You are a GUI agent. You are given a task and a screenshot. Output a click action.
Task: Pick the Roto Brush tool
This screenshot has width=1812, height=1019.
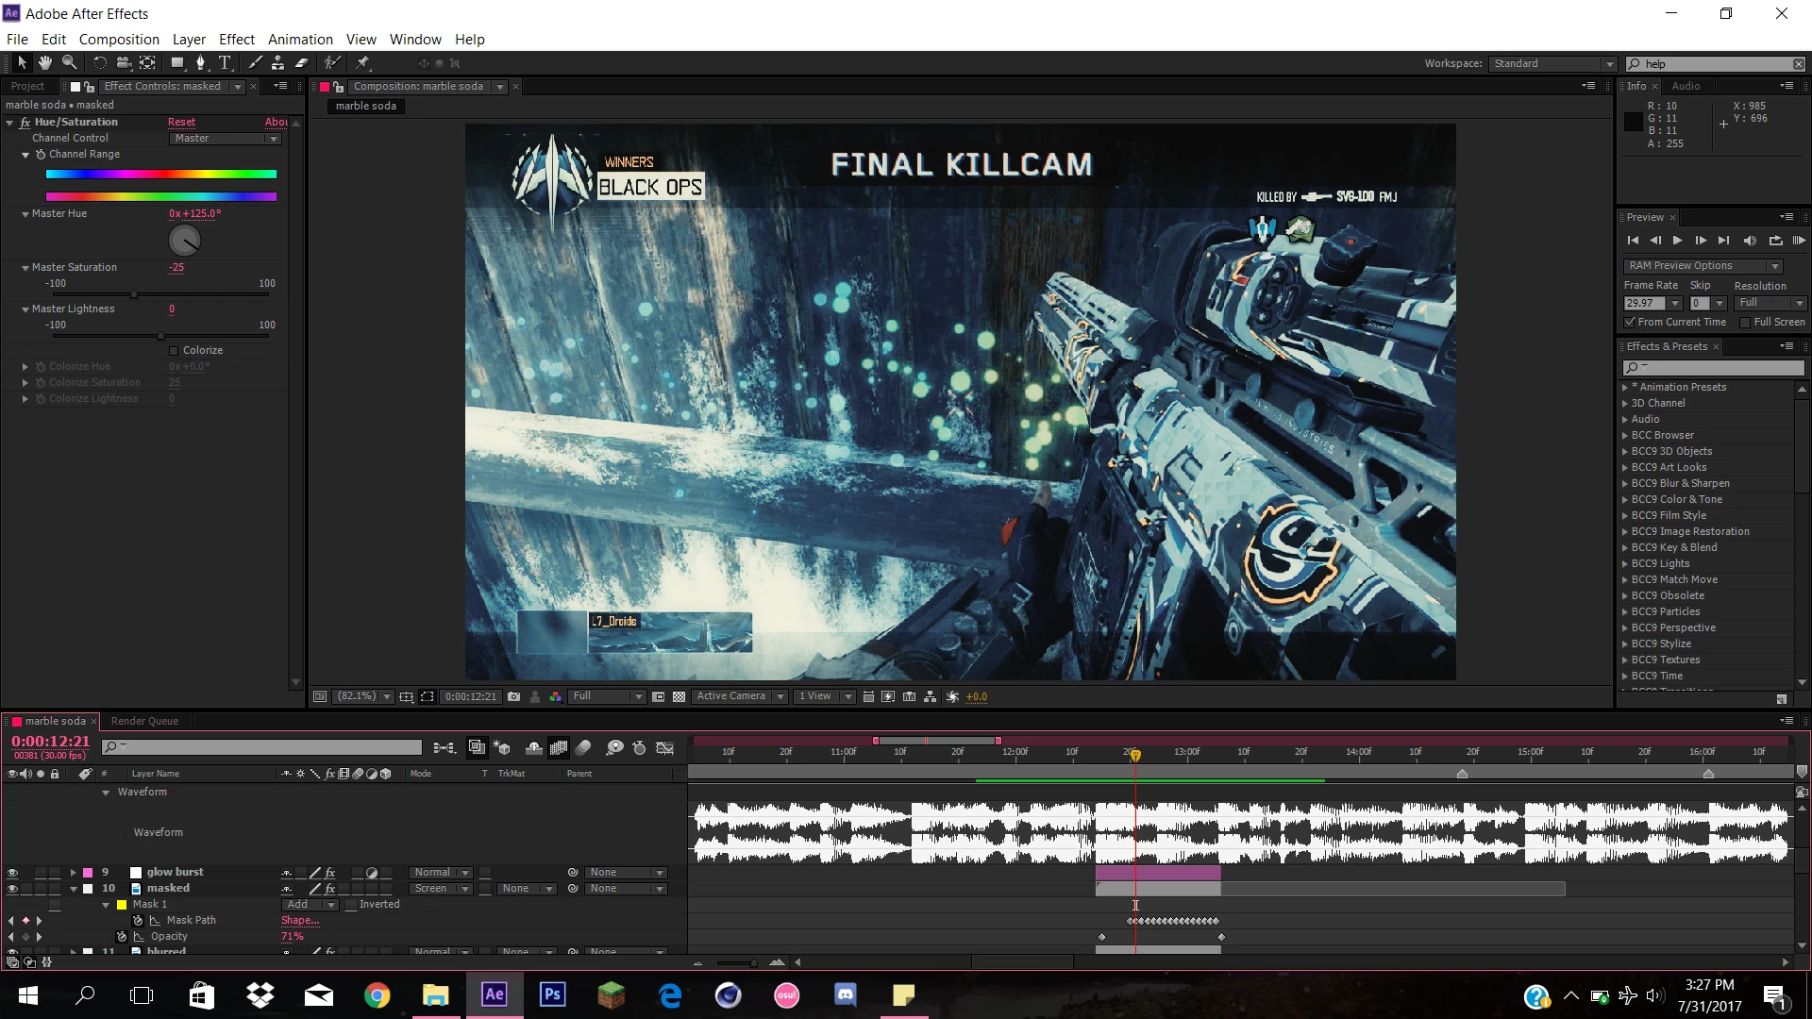332,63
